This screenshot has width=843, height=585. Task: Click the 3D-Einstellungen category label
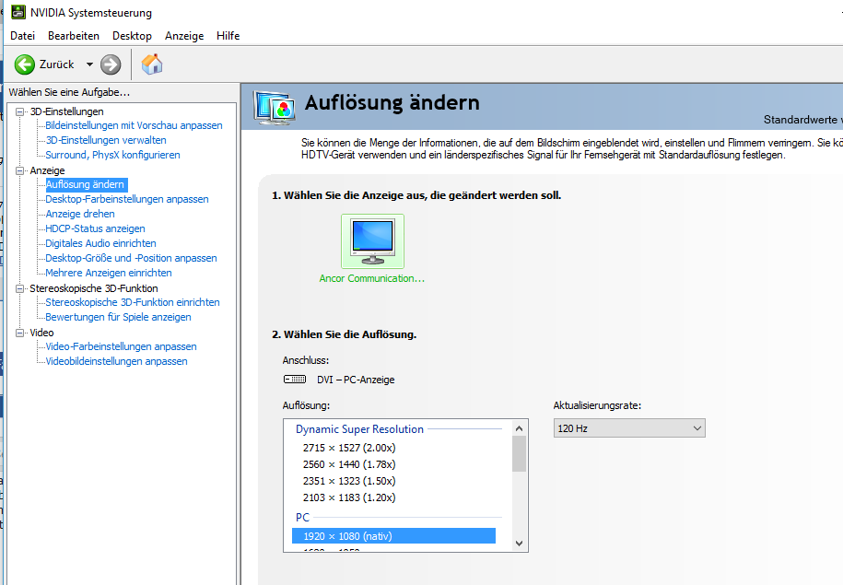coord(66,111)
